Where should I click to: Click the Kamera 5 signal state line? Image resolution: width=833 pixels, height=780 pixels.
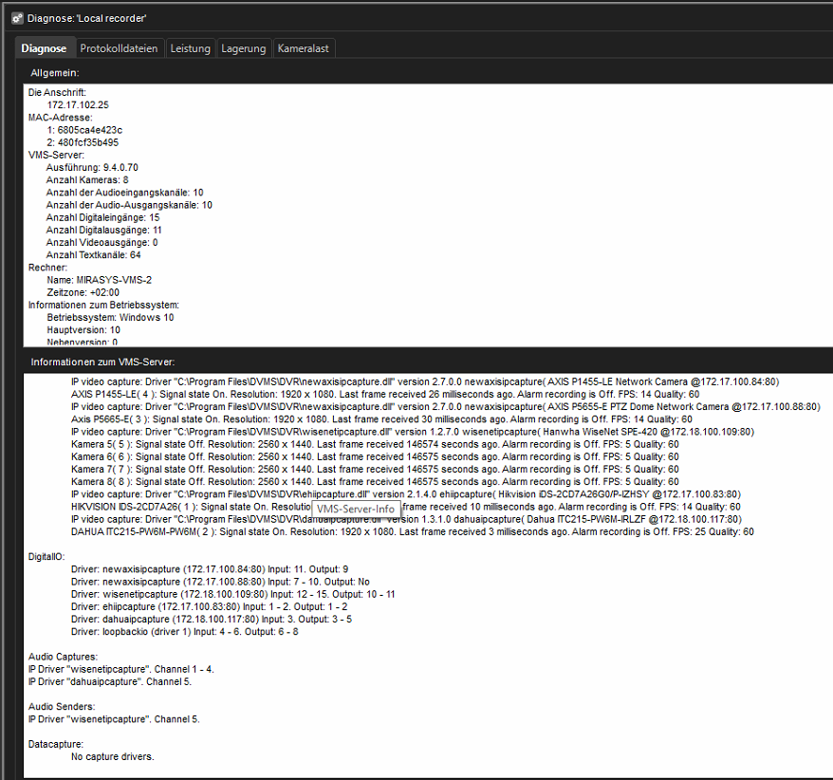pyautogui.click(x=374, y=444)
